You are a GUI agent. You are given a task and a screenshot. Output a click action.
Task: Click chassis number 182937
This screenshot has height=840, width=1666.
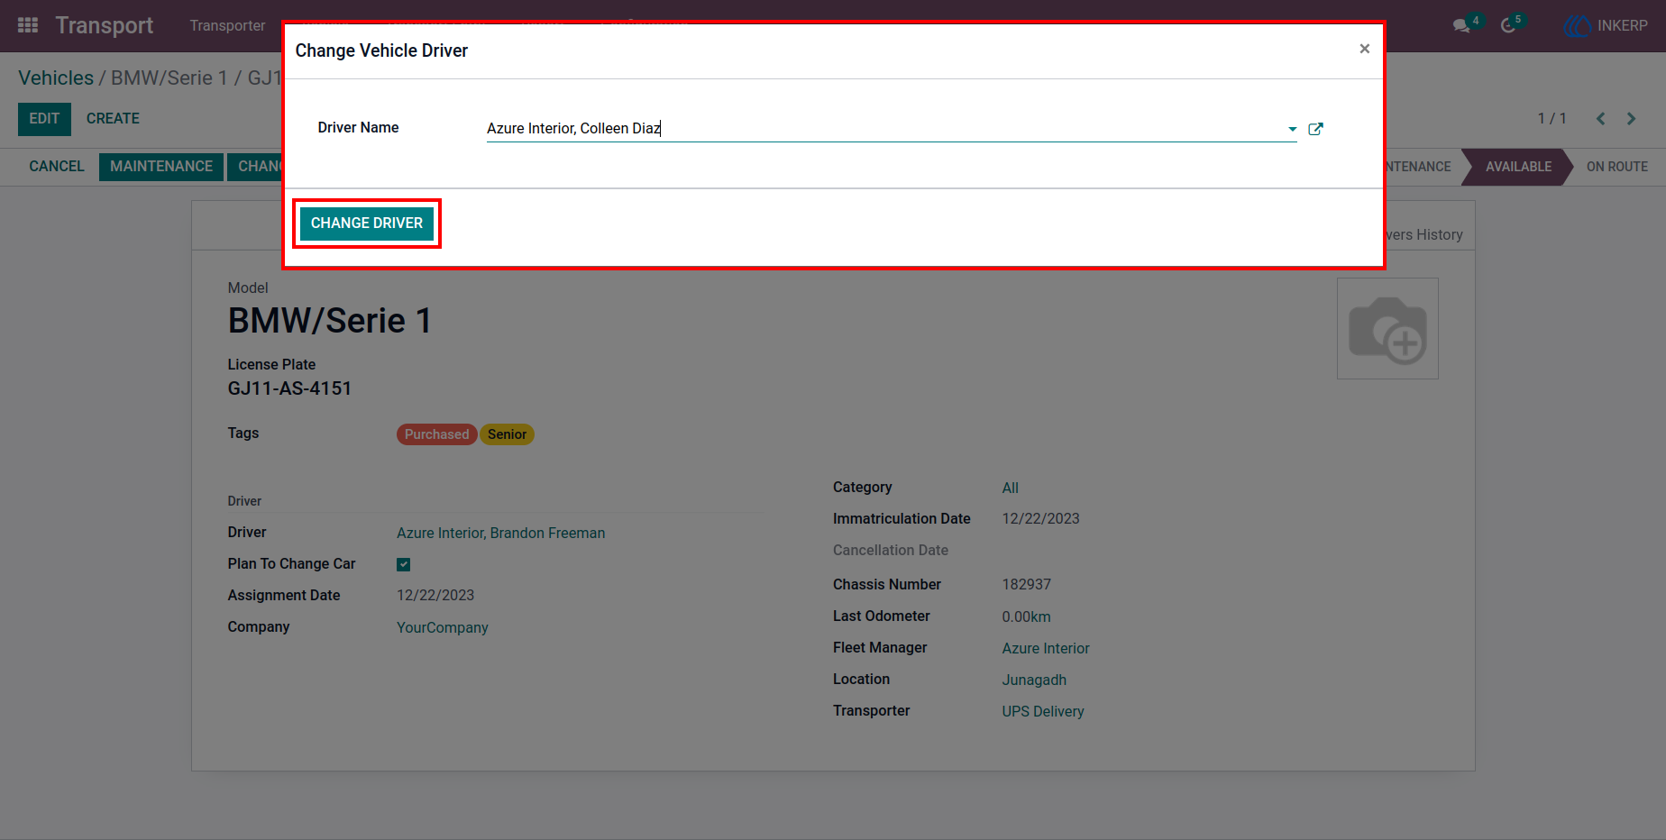(x=1027, y=585)
